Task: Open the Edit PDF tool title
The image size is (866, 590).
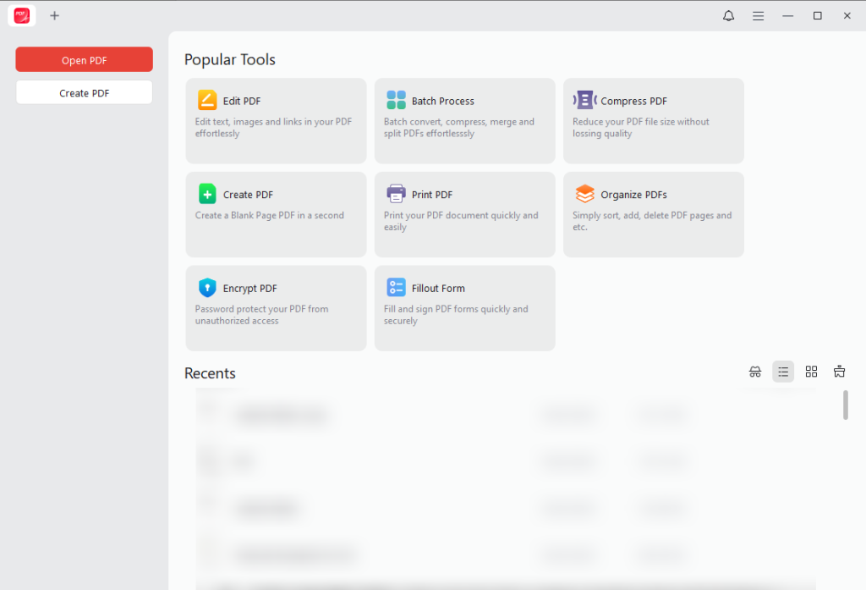Action: 242,102
